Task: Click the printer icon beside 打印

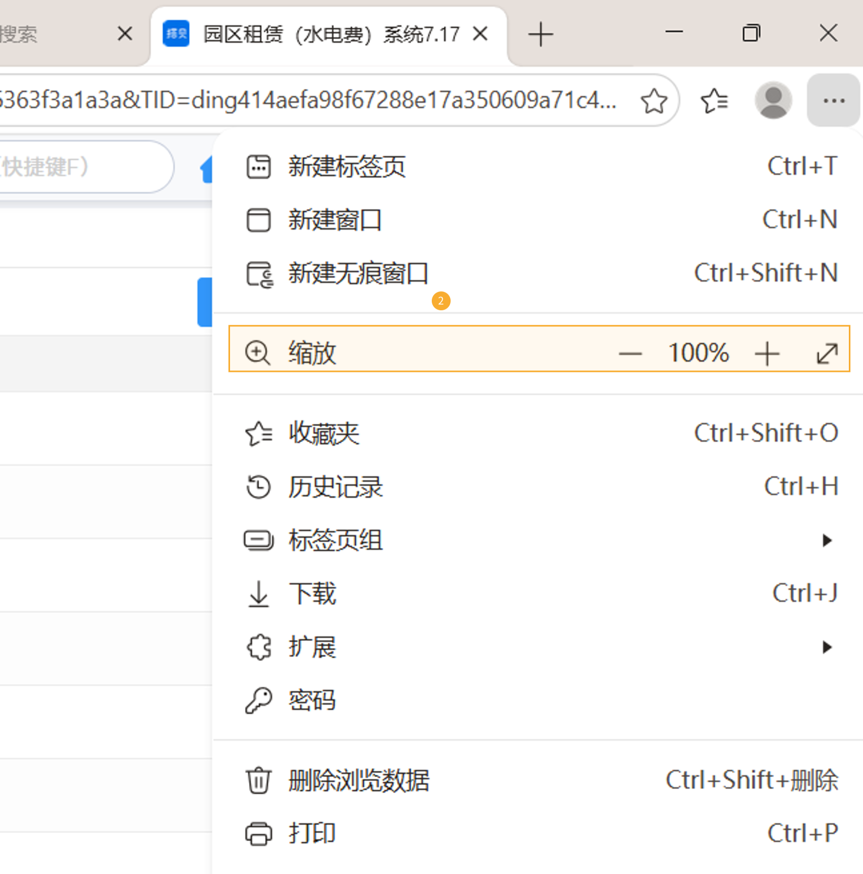Action: [258, 834]
